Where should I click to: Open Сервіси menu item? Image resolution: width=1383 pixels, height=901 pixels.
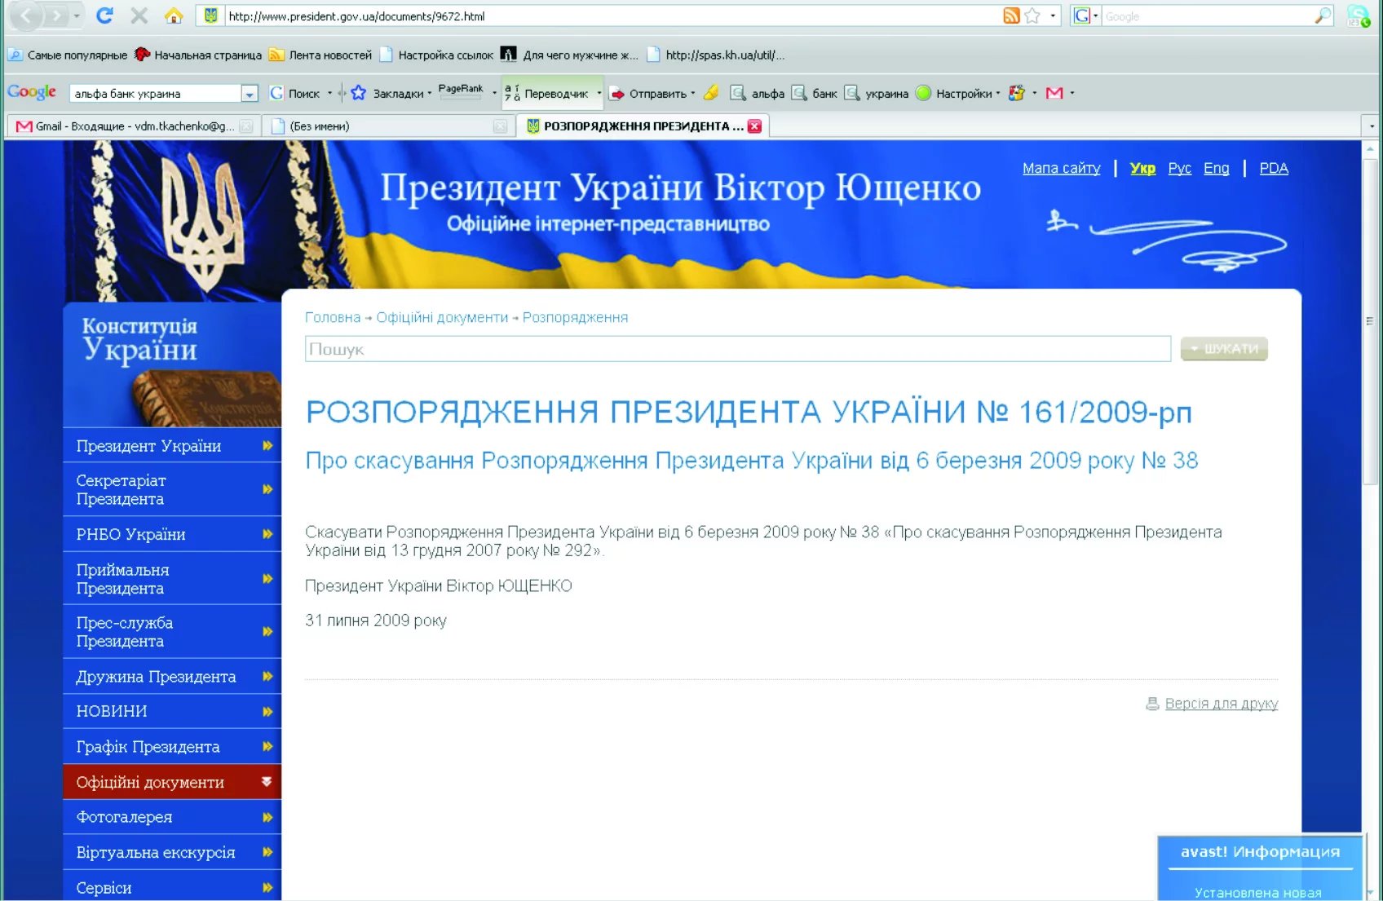point(172,887)
